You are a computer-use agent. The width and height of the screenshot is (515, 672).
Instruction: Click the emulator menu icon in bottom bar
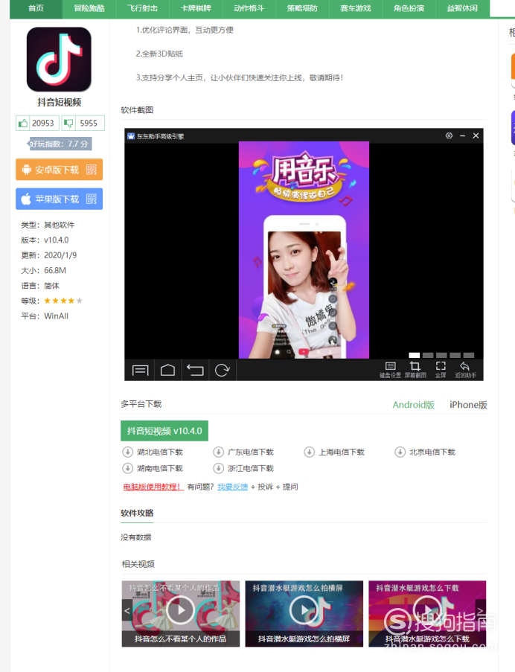click(140, 371)
